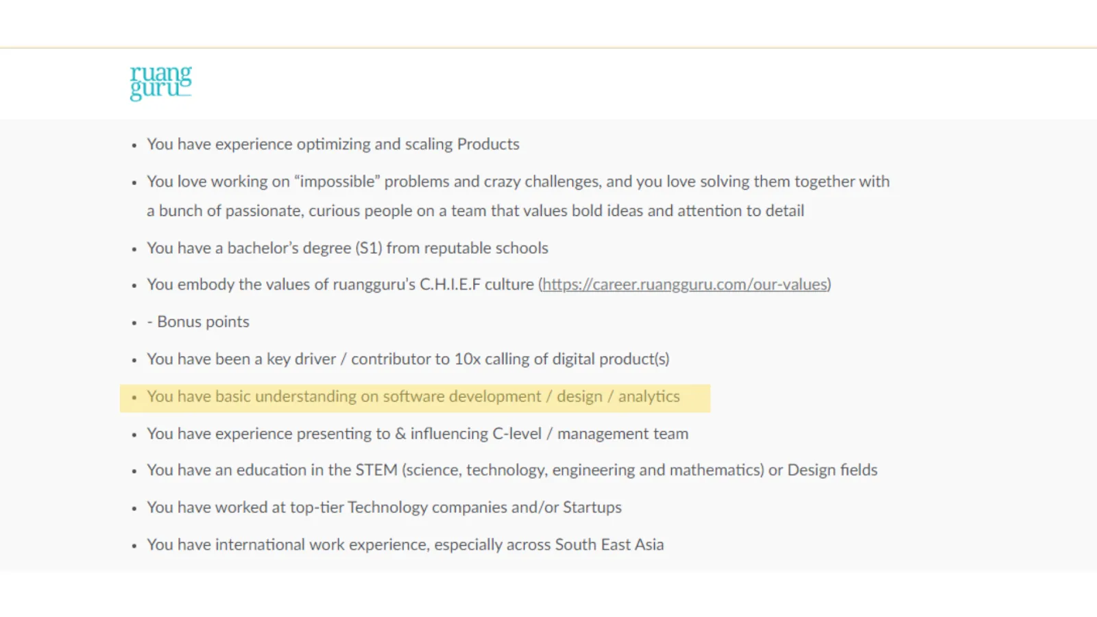Open the career.ruangguru.com/our-values link

[684, 284]
